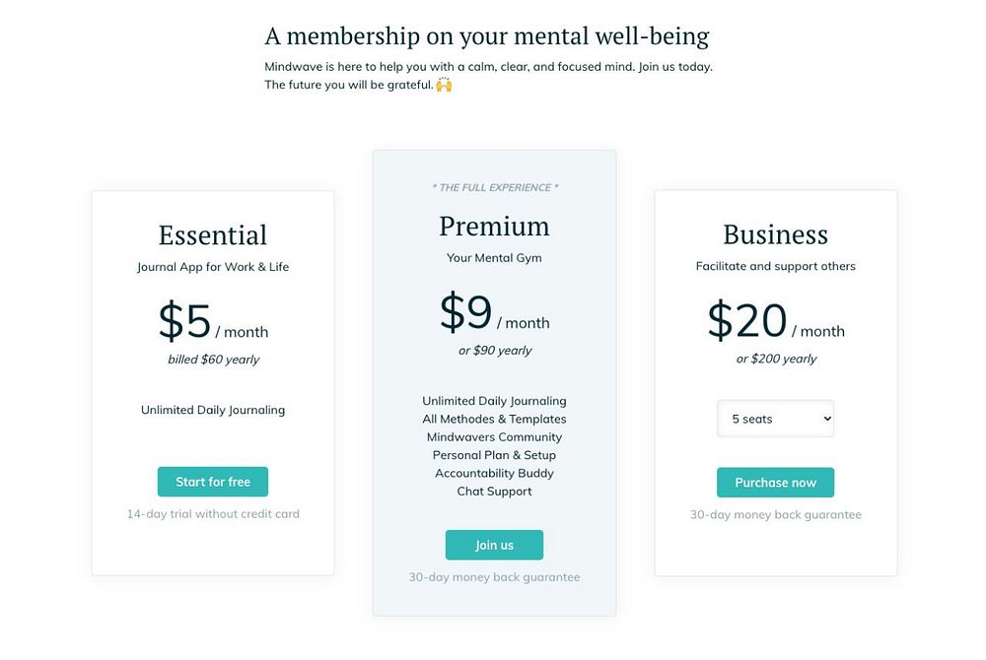Click 'All Methodes & Templates' feature

494,419
